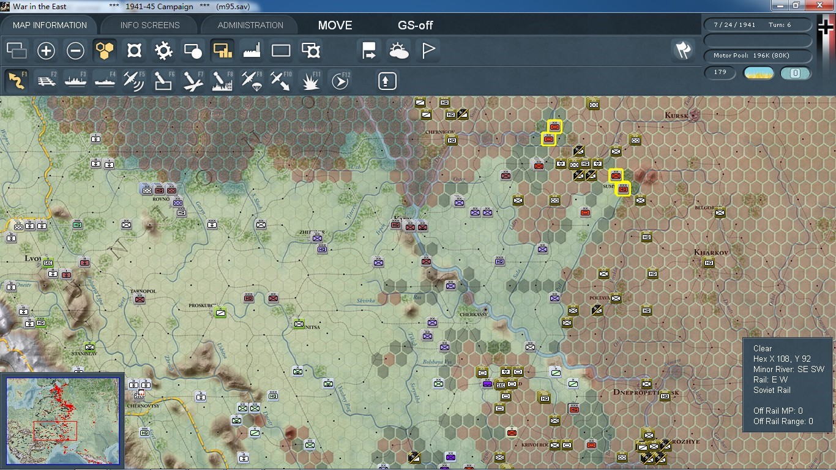Click the F12 circled arrow icon

tap(340, 81)
